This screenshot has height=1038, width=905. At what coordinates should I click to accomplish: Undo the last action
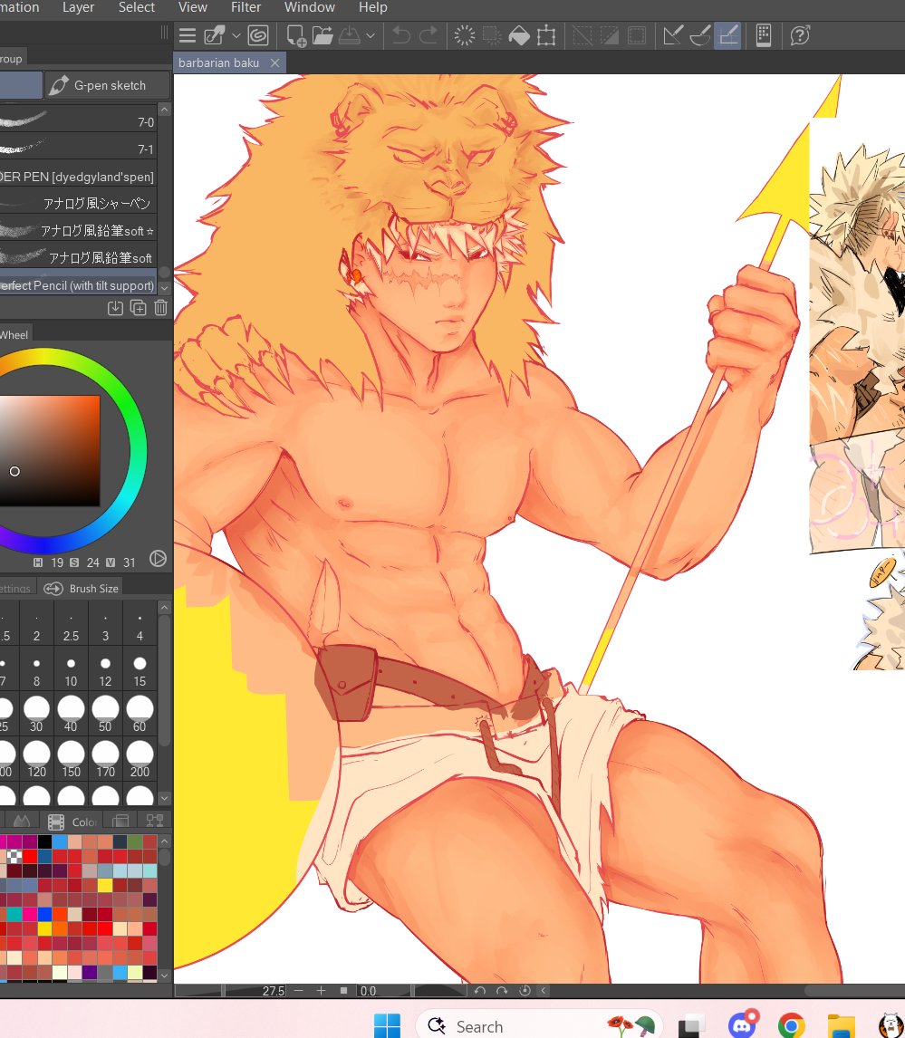[x=400, y=35]
